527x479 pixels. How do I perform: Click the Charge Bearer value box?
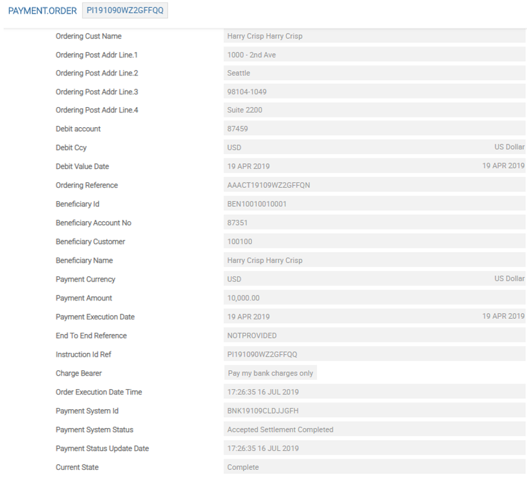[270, 373]
